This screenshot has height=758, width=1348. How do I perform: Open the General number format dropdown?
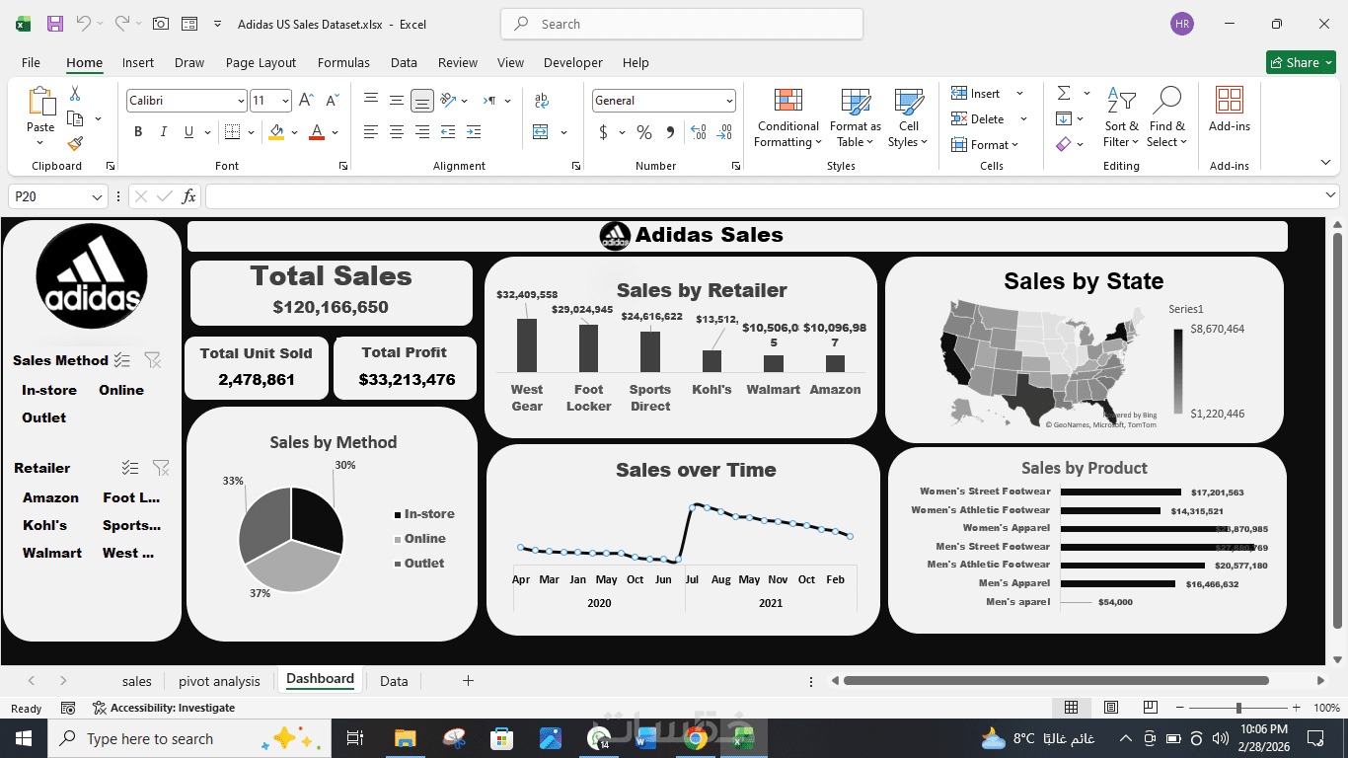(729, 101)
